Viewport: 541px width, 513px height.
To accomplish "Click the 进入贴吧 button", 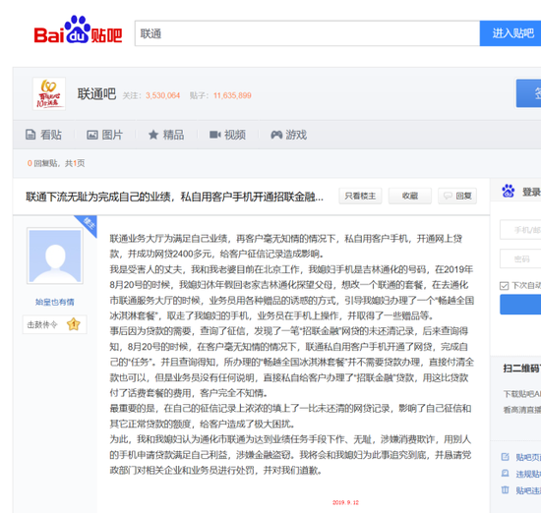I will (511, 33).
